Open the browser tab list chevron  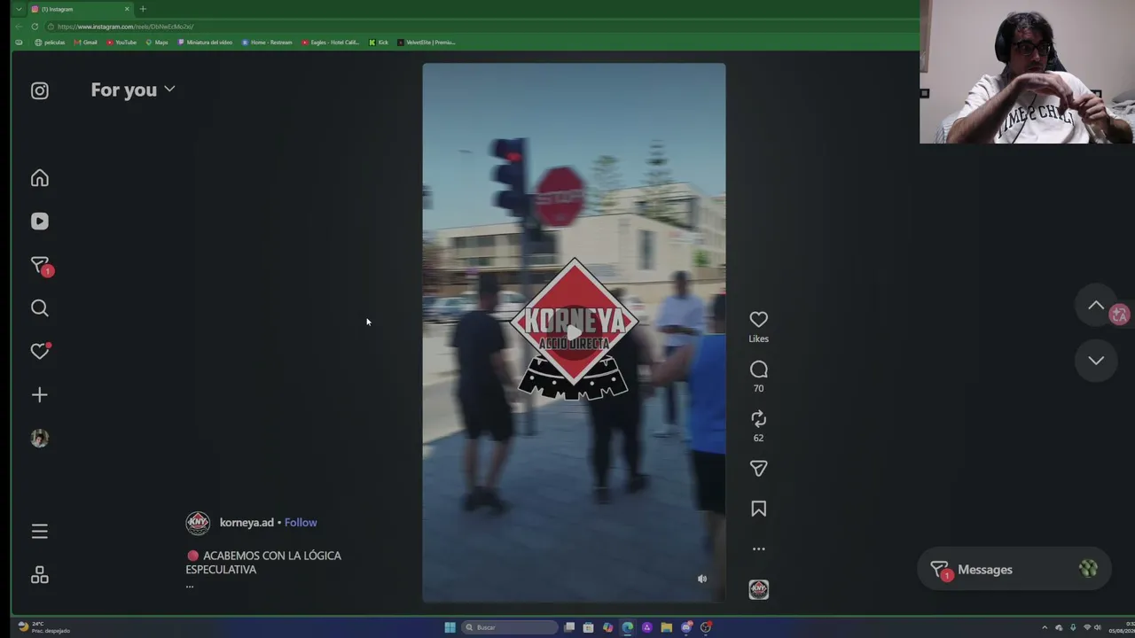pos(19,9)
